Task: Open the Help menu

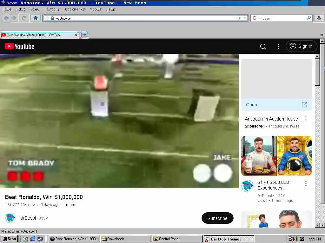Action: pos(110,9)
